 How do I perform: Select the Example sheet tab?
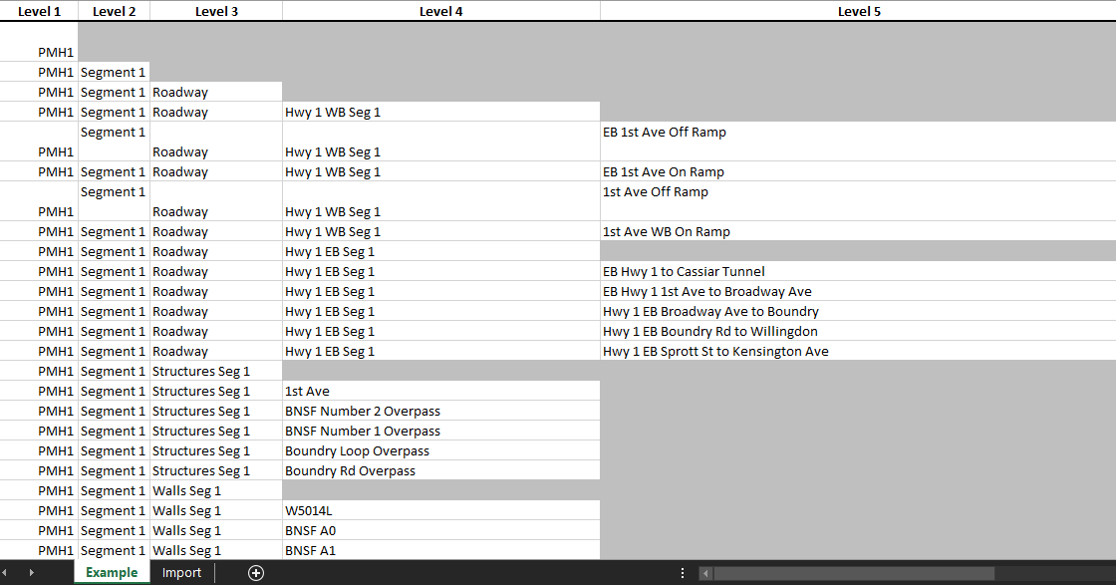(x=112, y=573)
